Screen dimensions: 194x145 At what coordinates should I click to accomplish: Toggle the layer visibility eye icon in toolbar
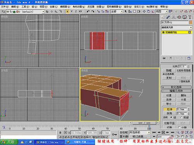click(x=8, y=12)
